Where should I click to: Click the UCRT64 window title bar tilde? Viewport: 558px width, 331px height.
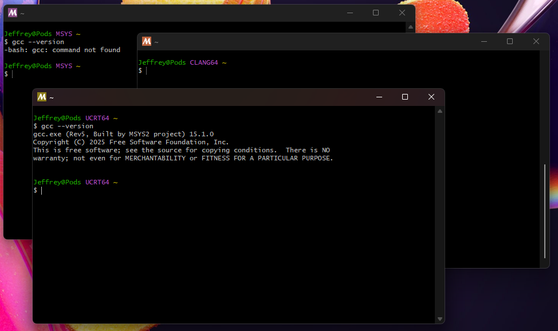coord(52,97)
